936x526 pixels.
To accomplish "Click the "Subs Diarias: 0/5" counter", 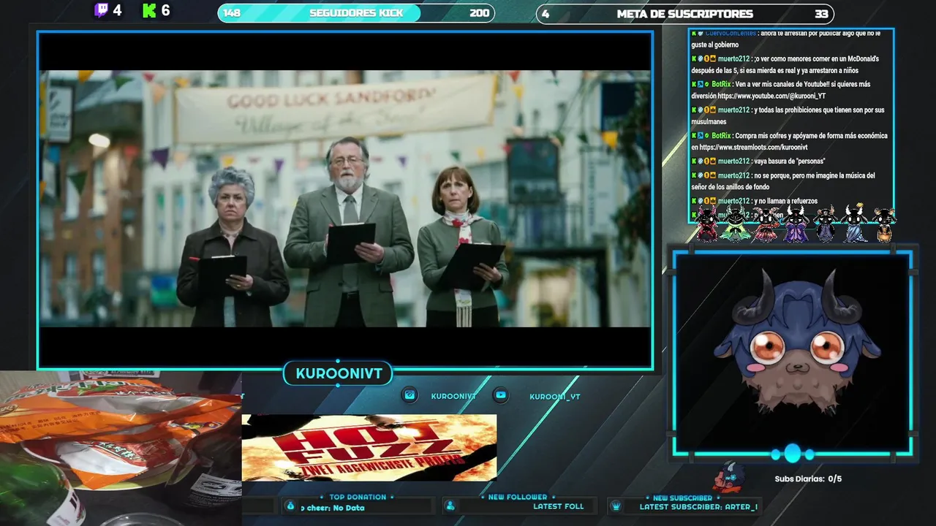I will tap(808, 479).
